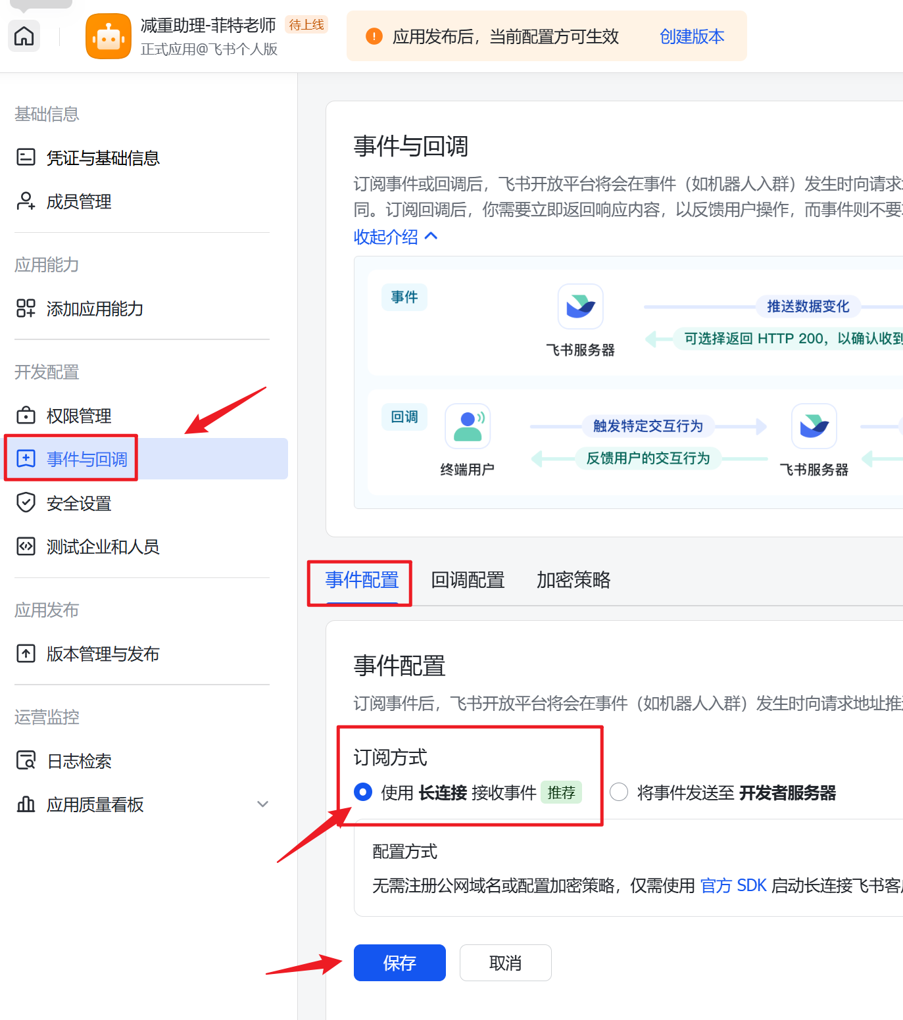Click the 推送数据变化 flow label
903x1020 pixels.
[808, 306]
